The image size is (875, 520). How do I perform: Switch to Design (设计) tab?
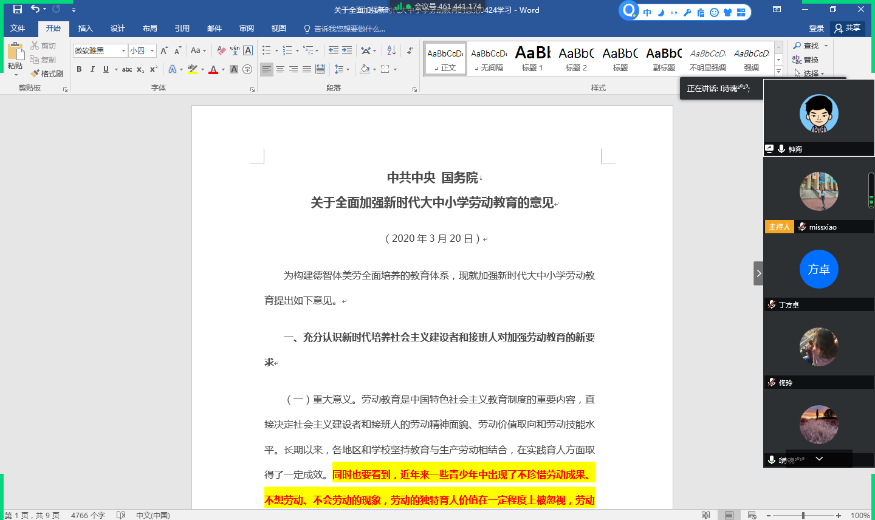[118, 29]
